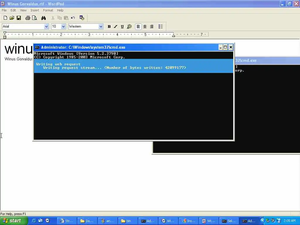300x225 pixels.
Task: Open the Insert menu
Action: 35,10
